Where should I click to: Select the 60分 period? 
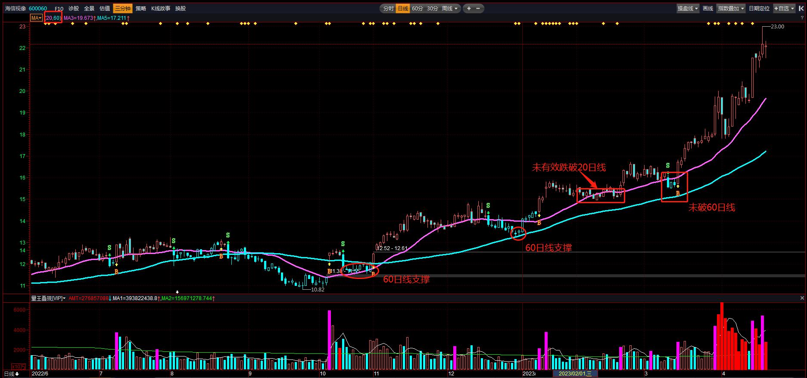417,8
